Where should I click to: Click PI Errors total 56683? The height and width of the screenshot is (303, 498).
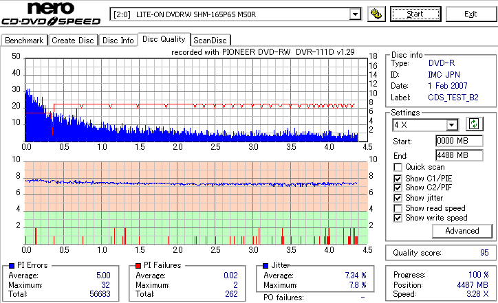point(100,294)
